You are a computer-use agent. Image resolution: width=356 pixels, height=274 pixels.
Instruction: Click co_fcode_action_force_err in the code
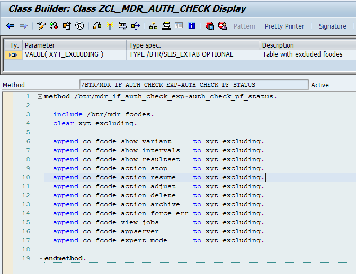click(x=136, y=214)
